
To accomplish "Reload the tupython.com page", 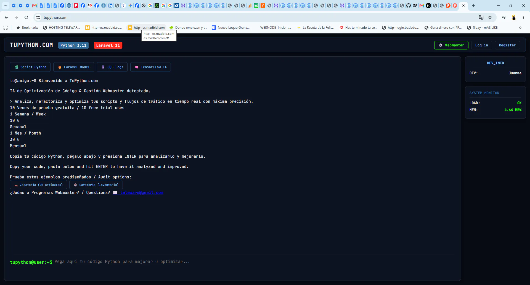I will (x=26, y=17).
